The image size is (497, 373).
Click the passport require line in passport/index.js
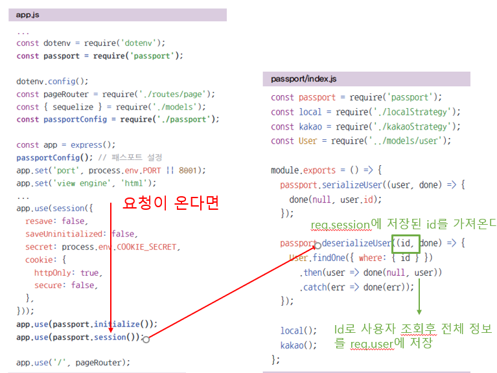coord(356,97)
